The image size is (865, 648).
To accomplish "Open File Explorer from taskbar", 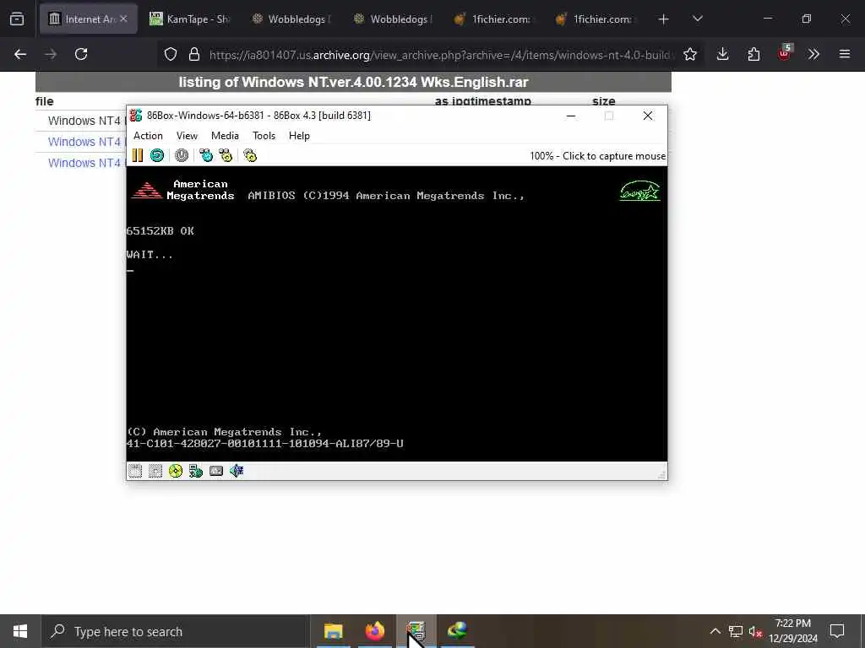I will pyautogui.click(x=333, y=631).
